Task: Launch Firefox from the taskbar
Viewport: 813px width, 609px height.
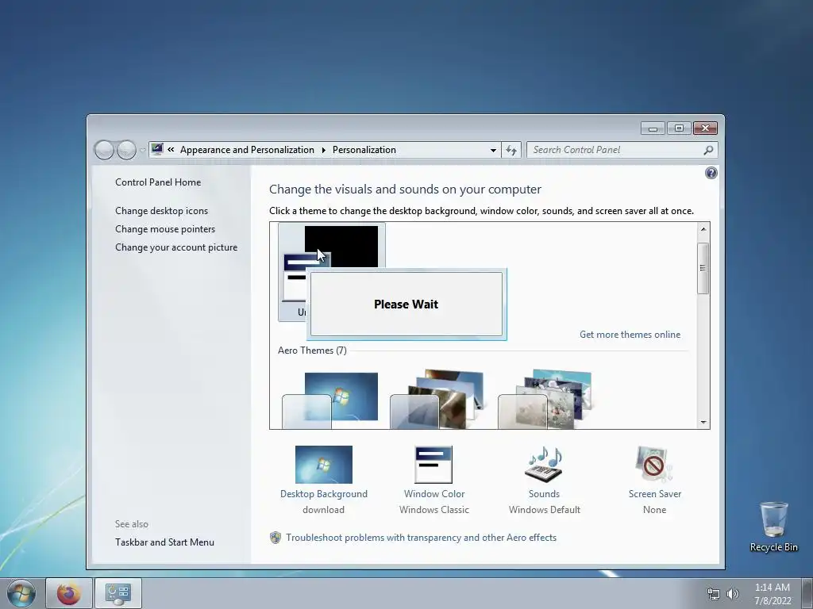Action: pyautogui.click(x=69, y=593)
